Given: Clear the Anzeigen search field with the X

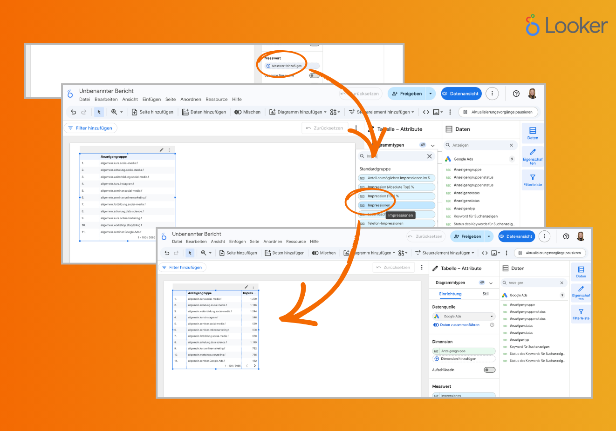Looking at the screenshot, I should 561,283.
